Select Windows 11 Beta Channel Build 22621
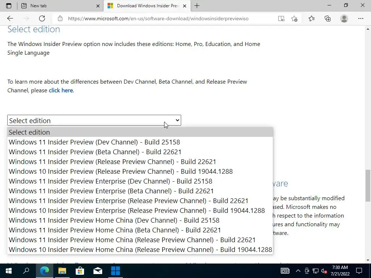 pyautogui.click(x=140, y=152)
